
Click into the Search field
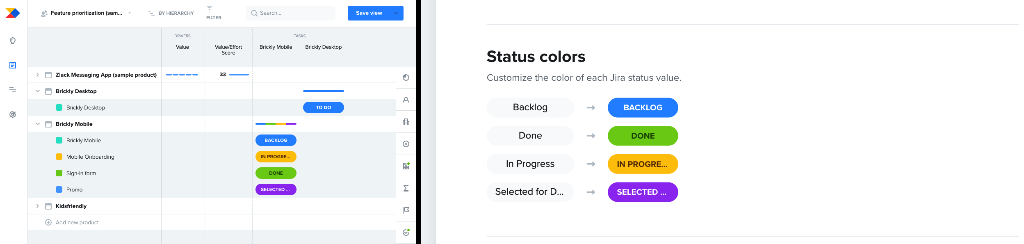click(x=290, y=13)
